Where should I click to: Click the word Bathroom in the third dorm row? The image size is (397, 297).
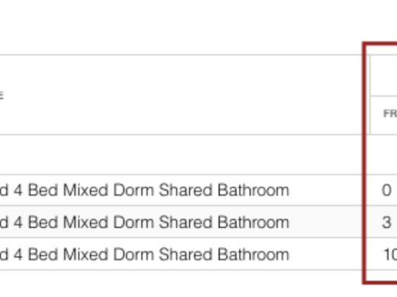point(253,254)
